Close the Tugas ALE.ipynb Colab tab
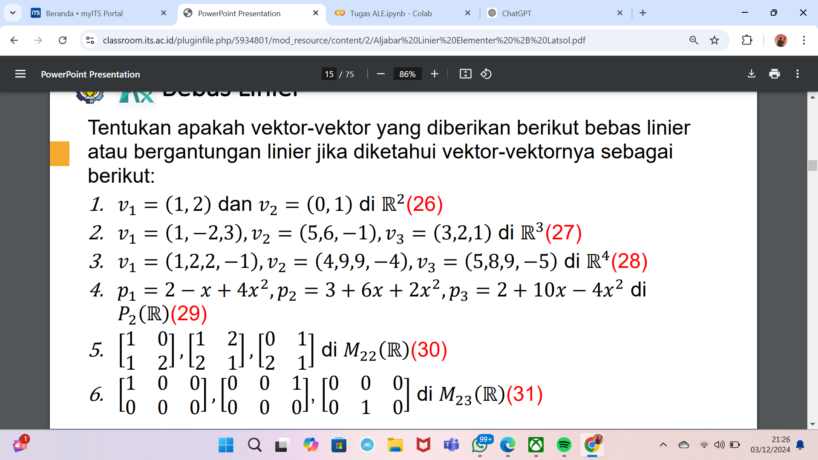Image resolution: width=818 pixels, height=460 pixels. coord(468,13)
